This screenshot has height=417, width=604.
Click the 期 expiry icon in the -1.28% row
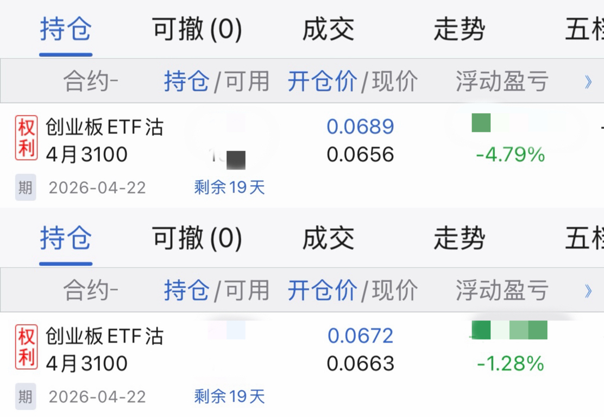point(26,396)
